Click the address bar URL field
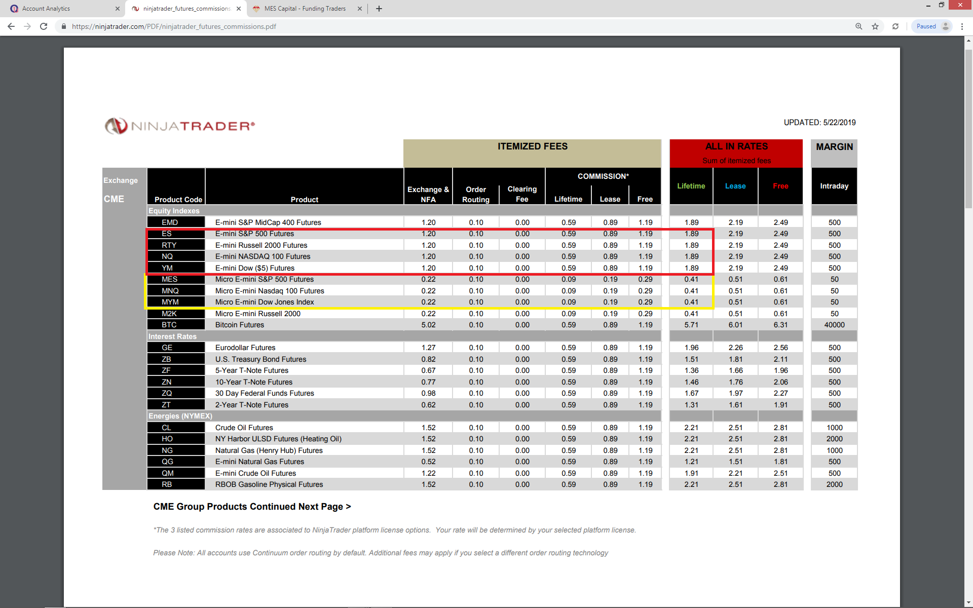The width and height of the screenshot is (973, 608). pos(456,26)
